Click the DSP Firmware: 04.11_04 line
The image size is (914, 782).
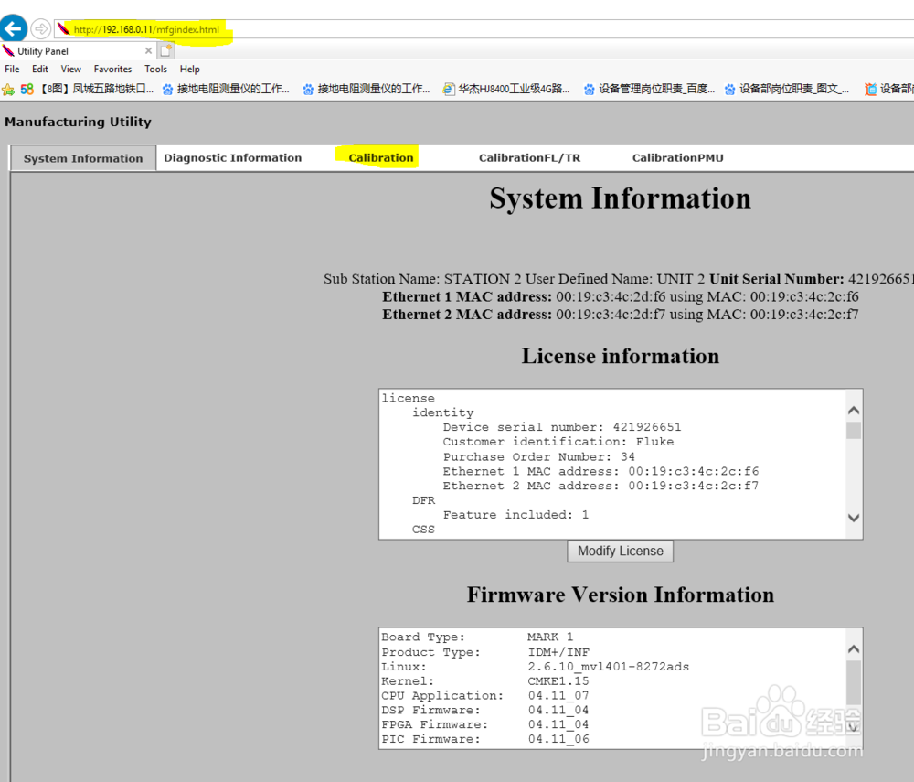pos(485,711)
